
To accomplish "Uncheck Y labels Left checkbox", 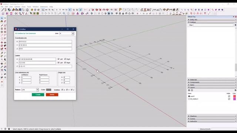I will 59,62.
